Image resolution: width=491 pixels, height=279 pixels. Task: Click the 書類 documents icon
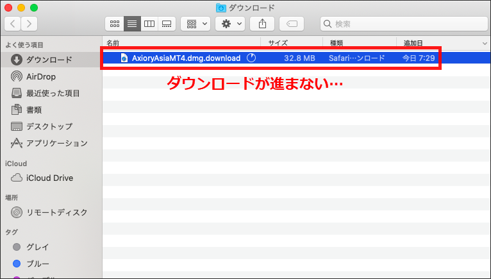click(x=17, y=110)
